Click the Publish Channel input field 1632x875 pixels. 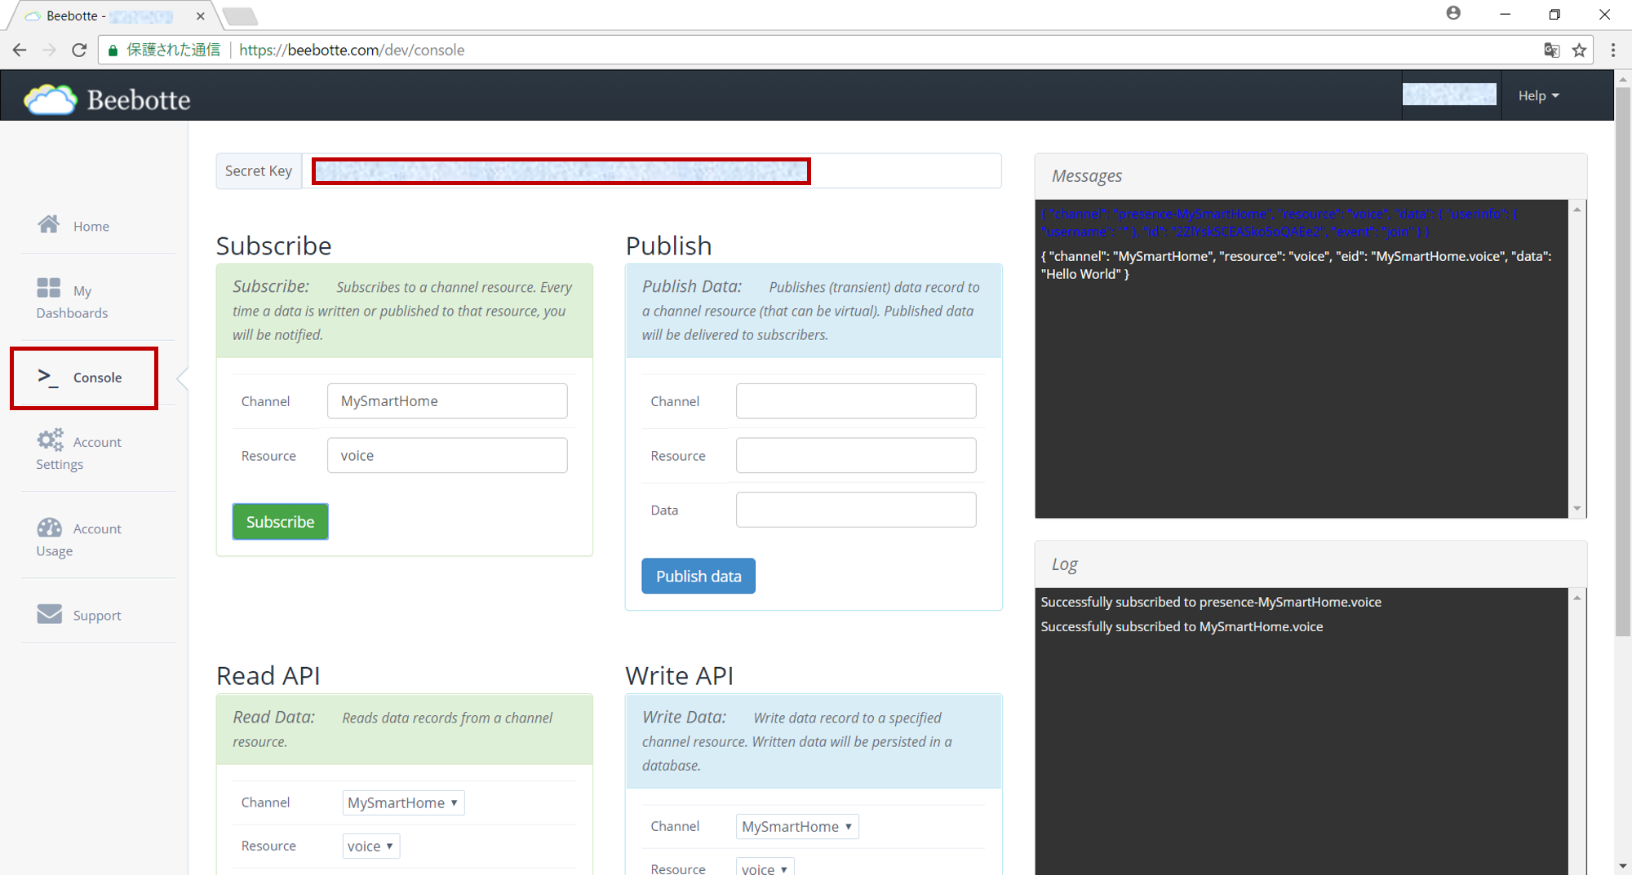(856, 401)
